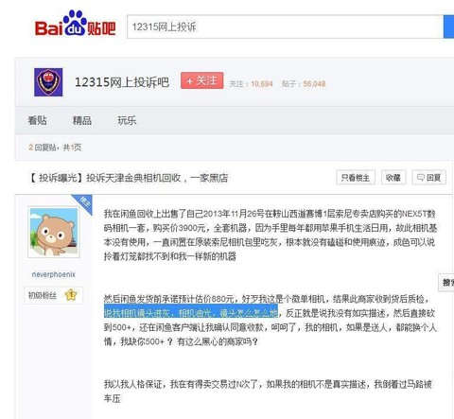Viewport: 454px width, 419px height.
Task: Click inside the search input field
Action: click(285, 26)
